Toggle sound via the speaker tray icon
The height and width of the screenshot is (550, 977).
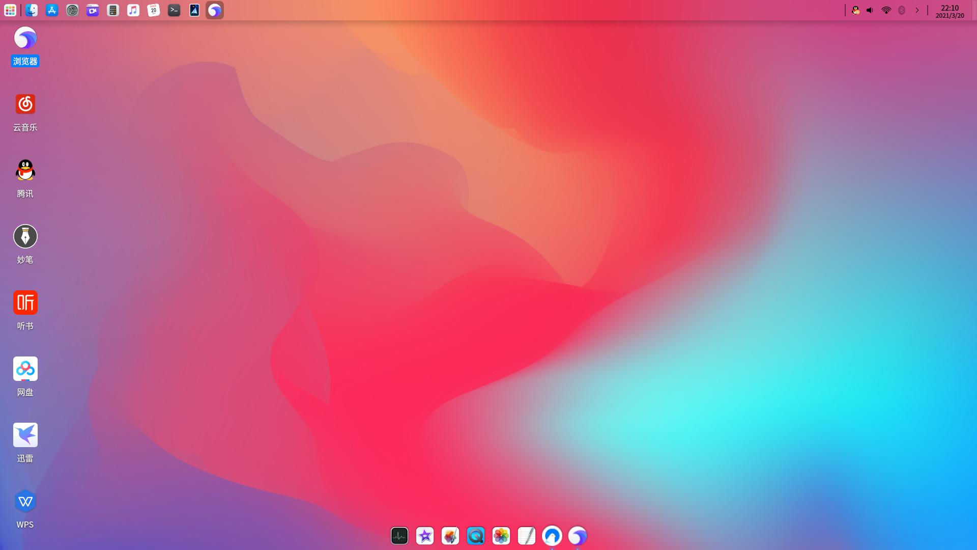tap(870, 10)
